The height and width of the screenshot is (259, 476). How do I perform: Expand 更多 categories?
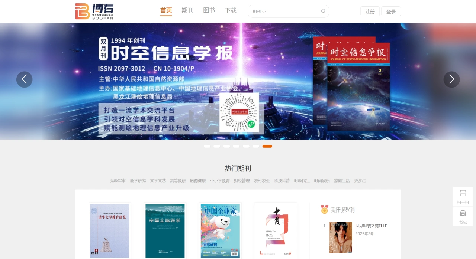point(360,181)
